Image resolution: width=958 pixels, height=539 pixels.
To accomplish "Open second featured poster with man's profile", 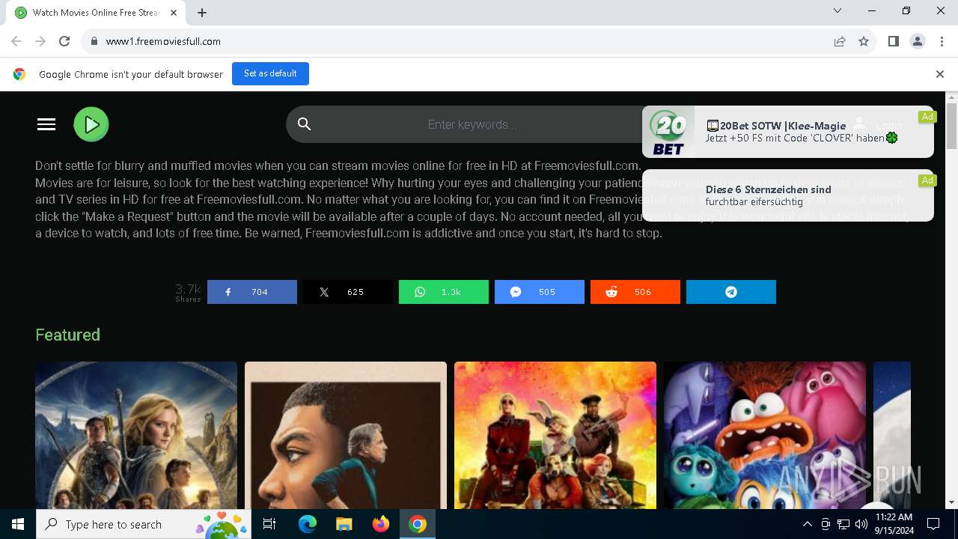I will [346, 436].
